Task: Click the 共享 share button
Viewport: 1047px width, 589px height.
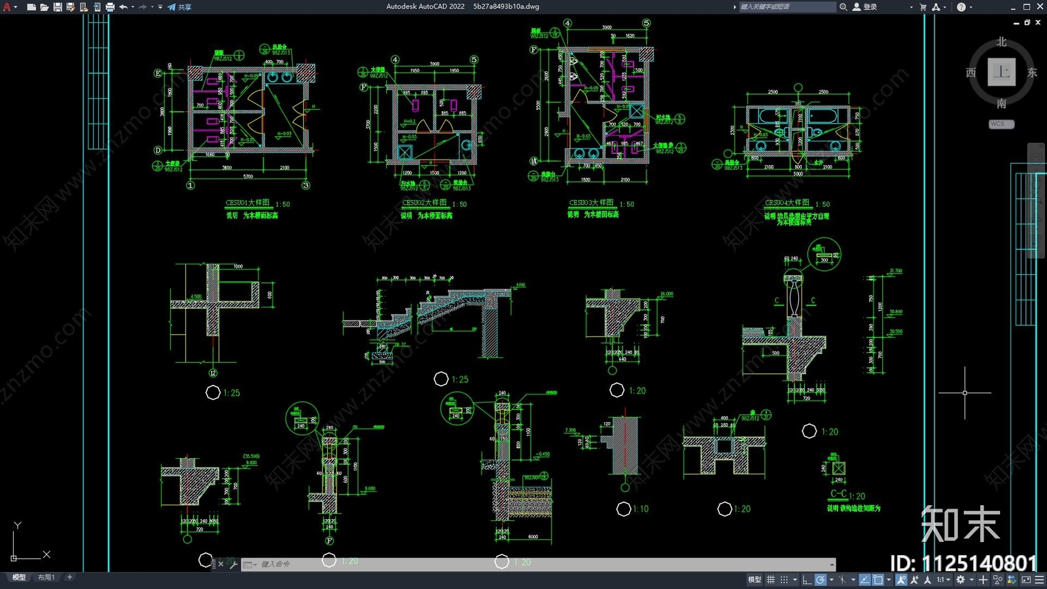Action: coord(179,7)
